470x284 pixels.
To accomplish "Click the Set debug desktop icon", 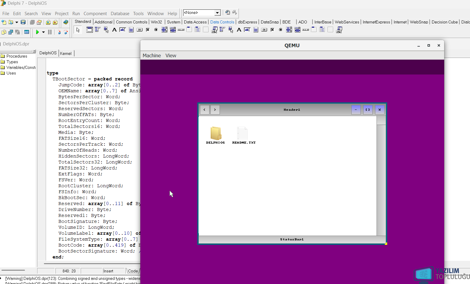I will pos(234,12).
